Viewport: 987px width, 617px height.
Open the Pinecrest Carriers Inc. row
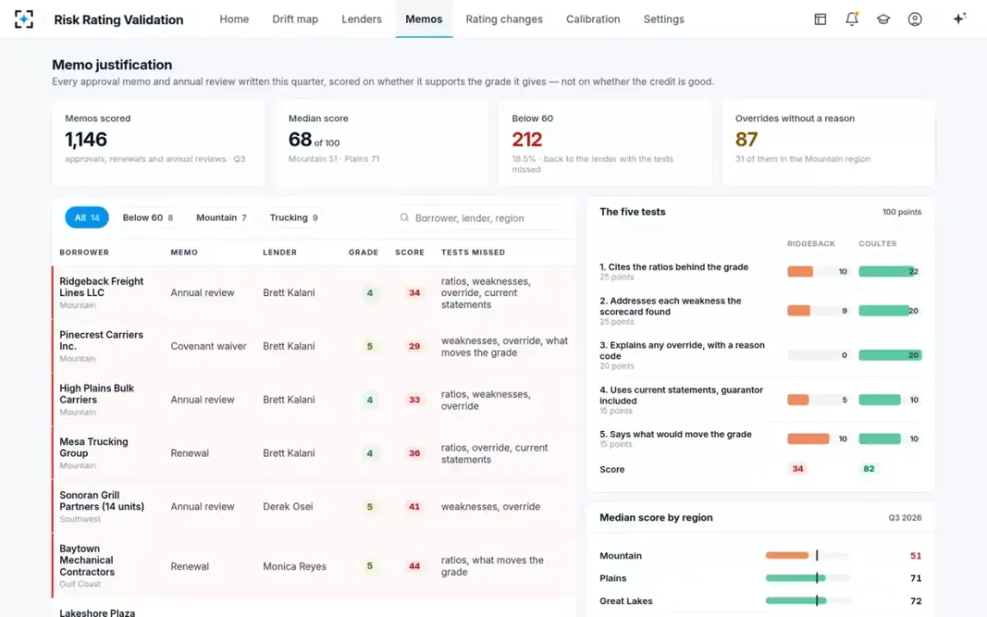pos(314,346)
